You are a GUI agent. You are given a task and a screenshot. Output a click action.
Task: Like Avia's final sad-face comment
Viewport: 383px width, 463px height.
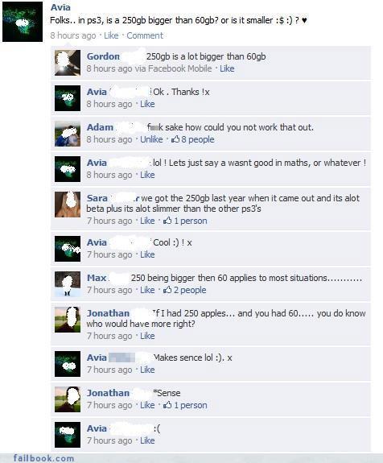(x=147, y=440)
